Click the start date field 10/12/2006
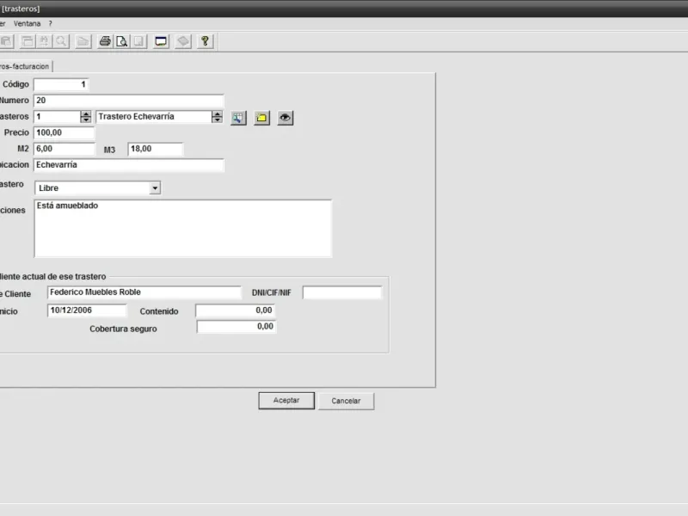The width and height of the screenshot is (688, 516). point(87,310)
